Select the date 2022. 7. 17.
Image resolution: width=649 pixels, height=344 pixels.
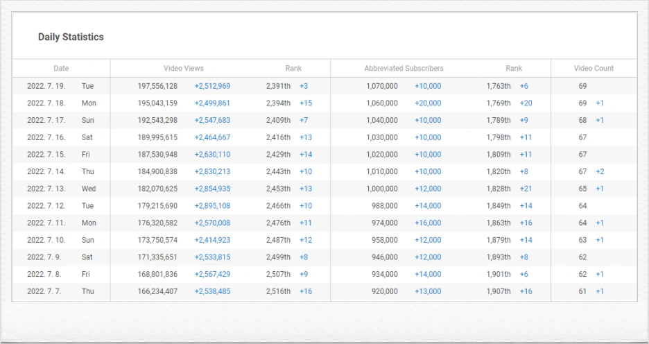click(x=46, y=121)
